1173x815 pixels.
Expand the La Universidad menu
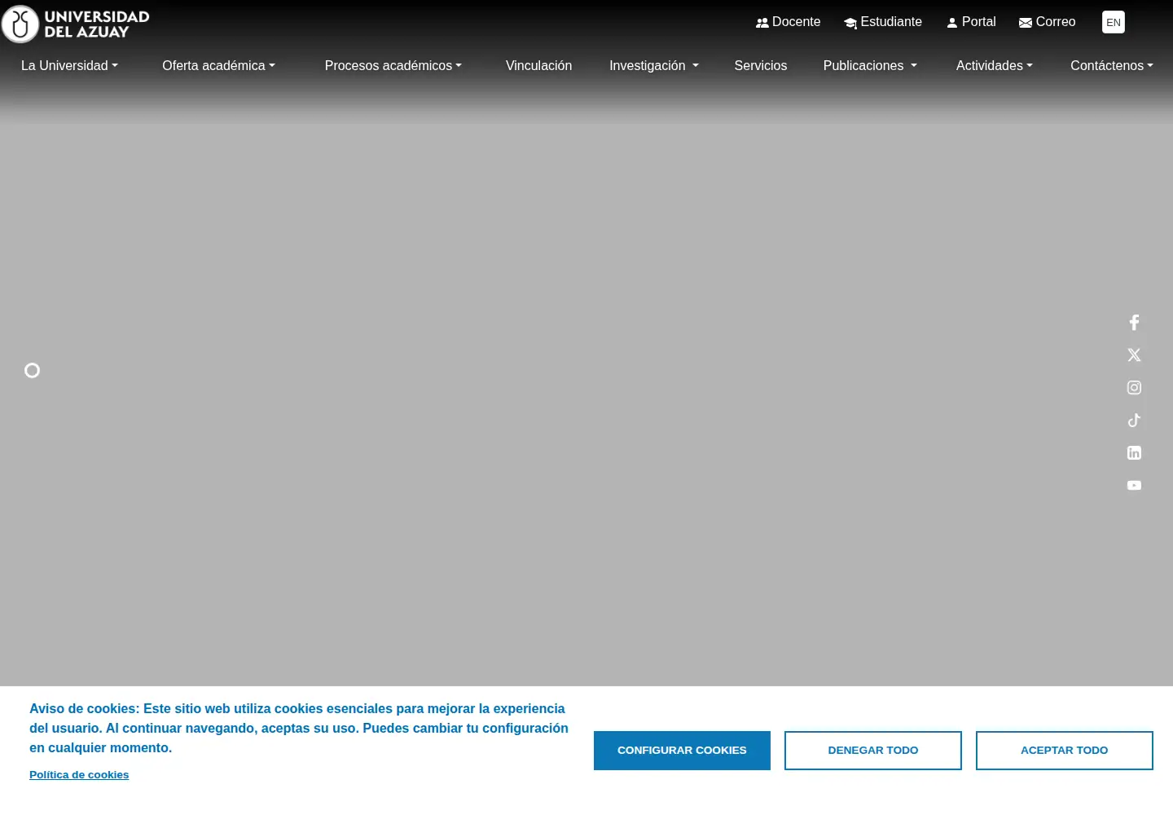coord(69,66)
